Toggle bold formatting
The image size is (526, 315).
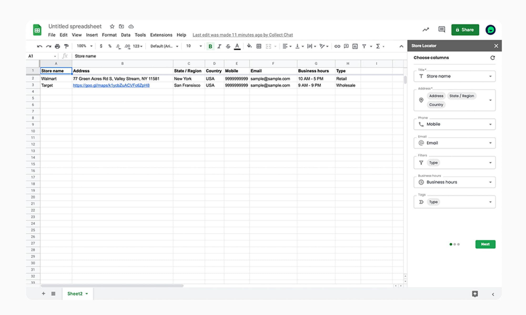pos(210,46)
